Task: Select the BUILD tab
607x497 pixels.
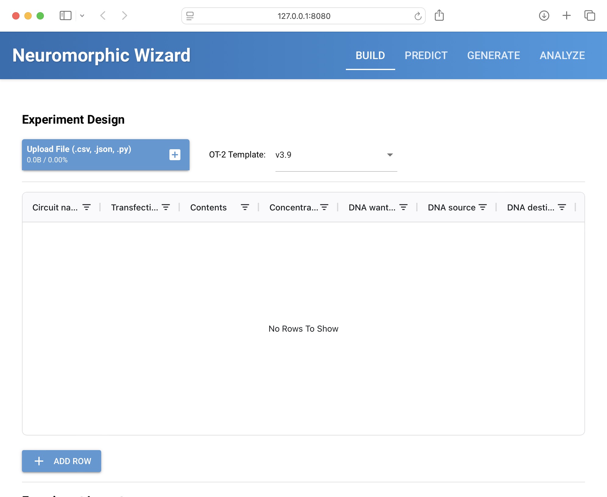Action: (370, 55)
